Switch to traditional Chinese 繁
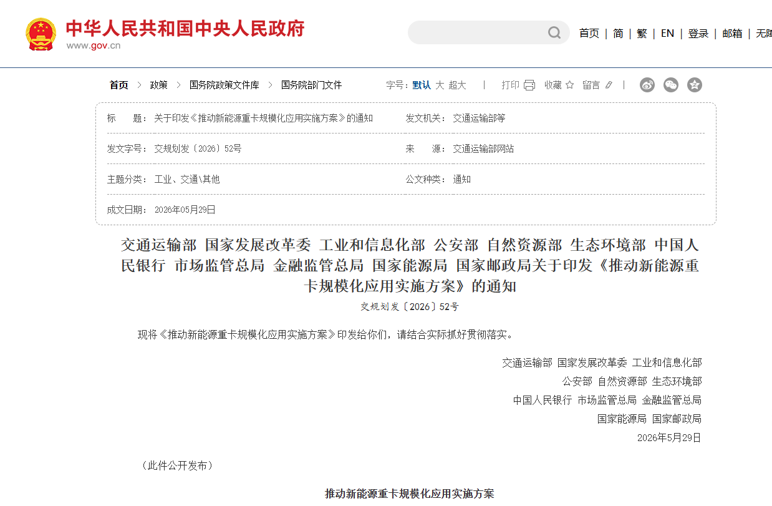Image resolution: width=772 pixels, height=506 pixels. 642,33
